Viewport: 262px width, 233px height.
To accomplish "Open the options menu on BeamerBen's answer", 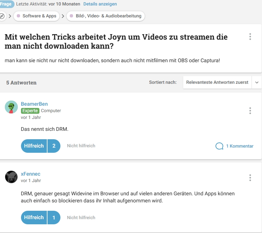I will [x=250, y=111].
